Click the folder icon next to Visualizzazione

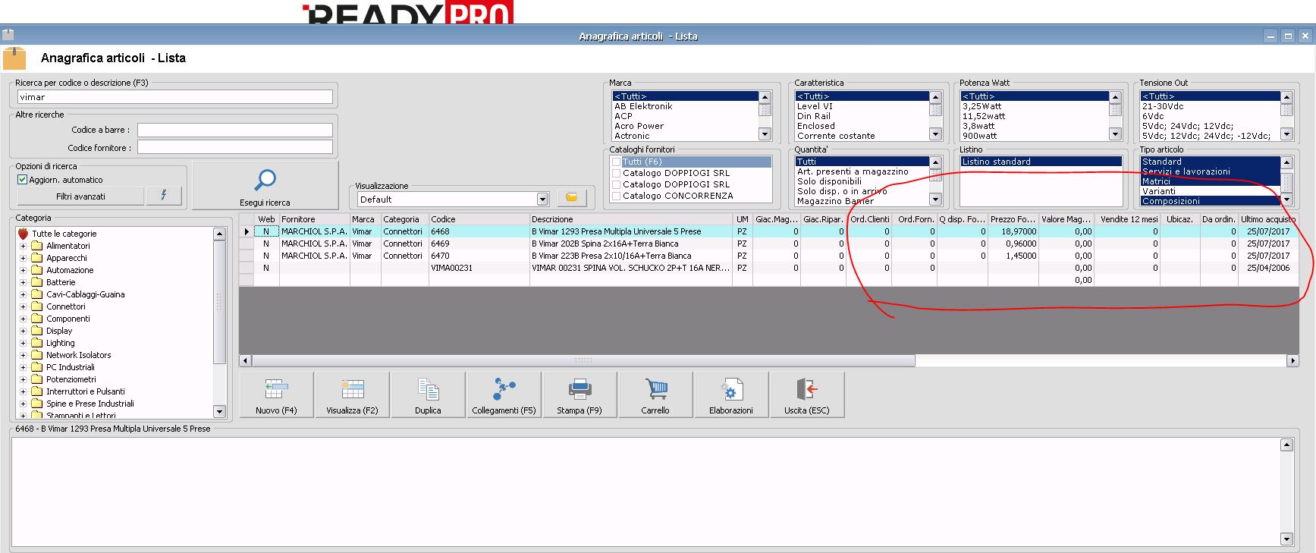tap(572, 198)
